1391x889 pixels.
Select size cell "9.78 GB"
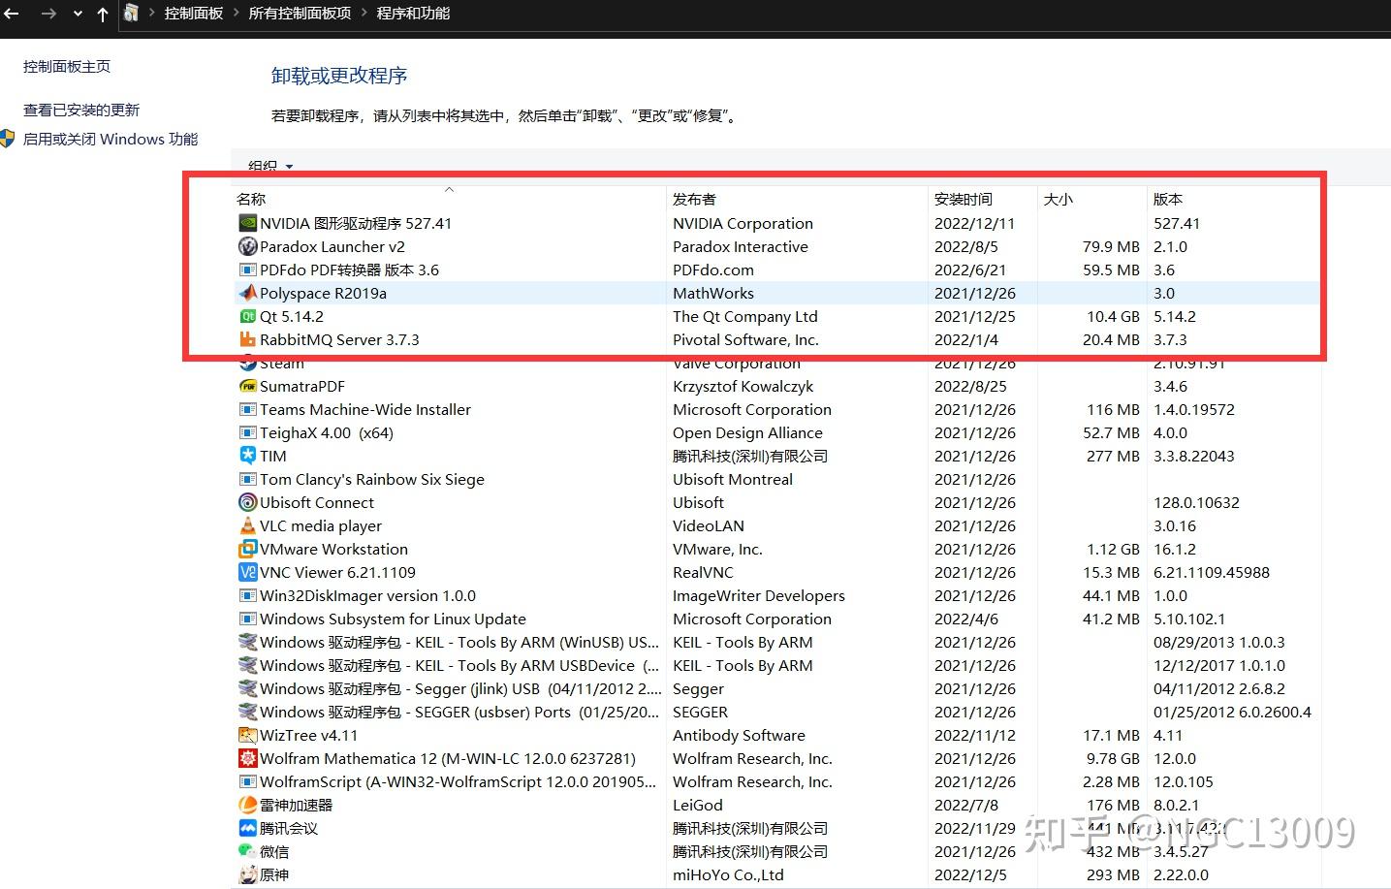pos(1113,758)
